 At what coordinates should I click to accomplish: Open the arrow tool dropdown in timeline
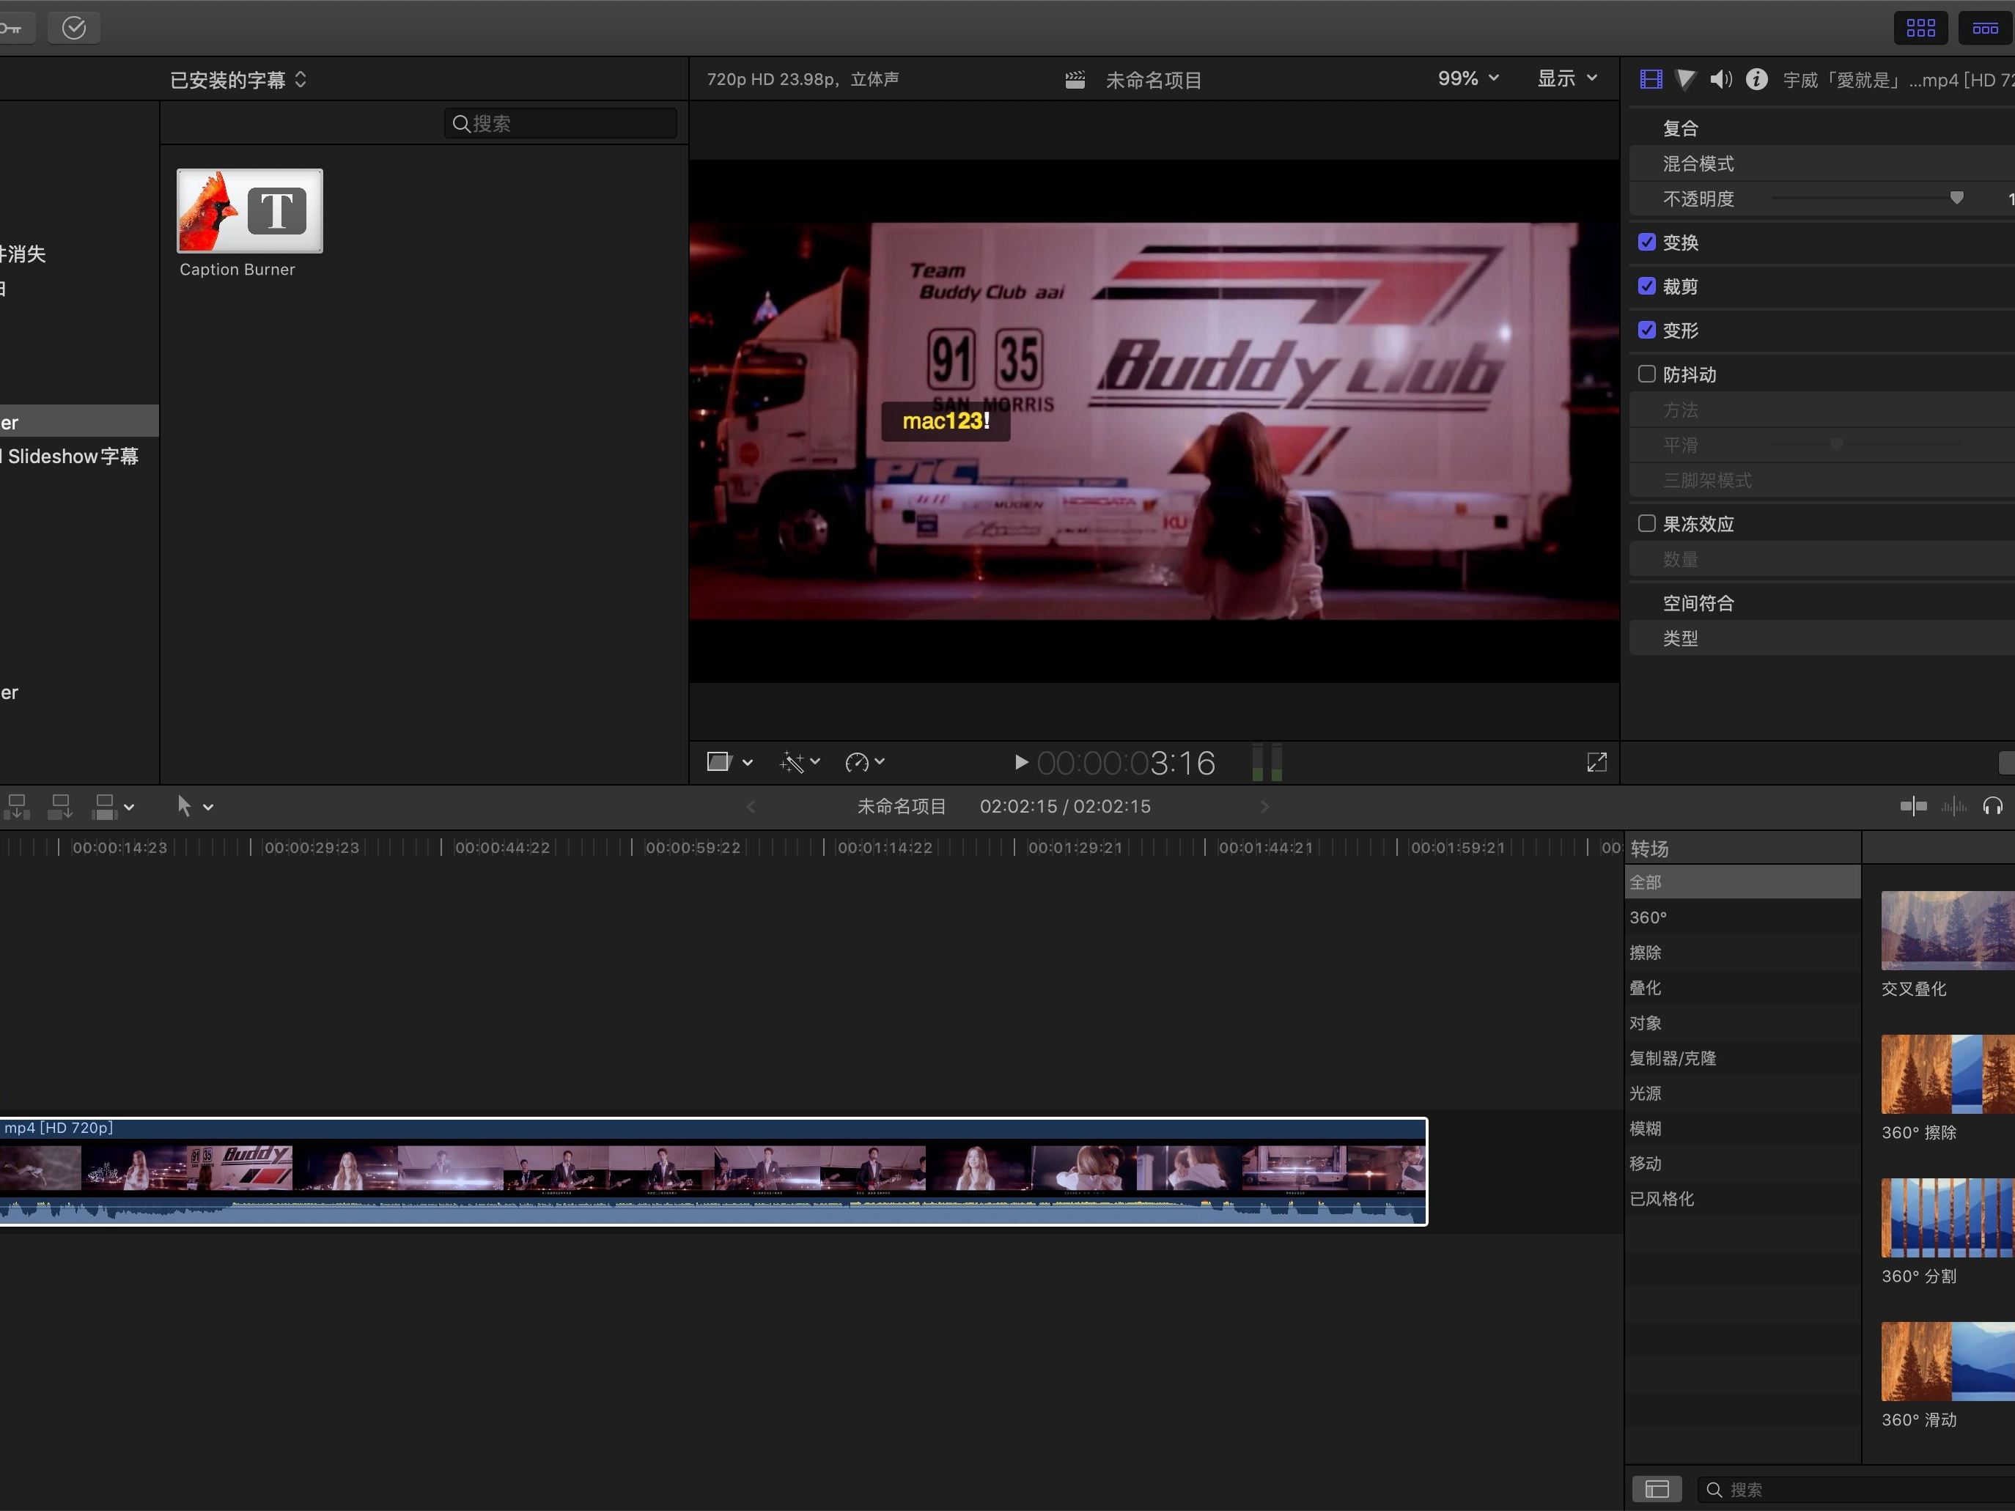(207, 806)
